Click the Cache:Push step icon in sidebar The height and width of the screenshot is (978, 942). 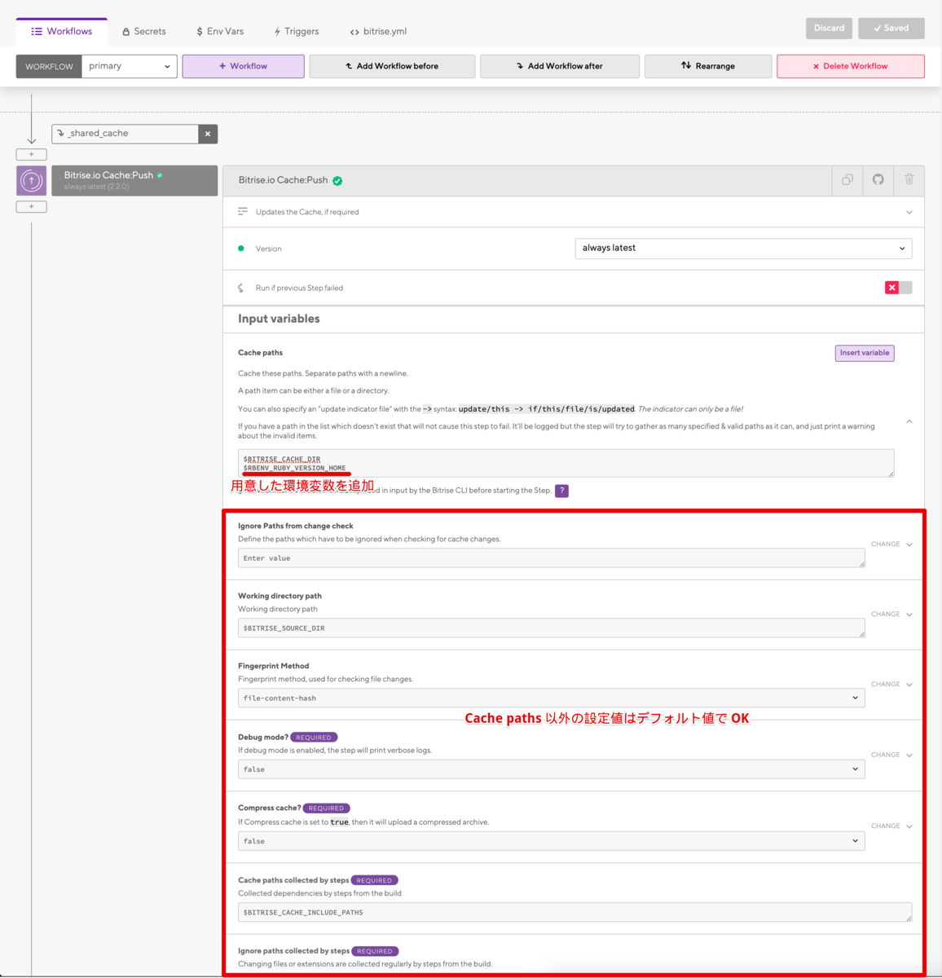[32, 181]
